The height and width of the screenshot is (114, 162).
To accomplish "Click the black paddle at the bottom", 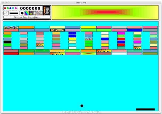I will tap(146, 109).
